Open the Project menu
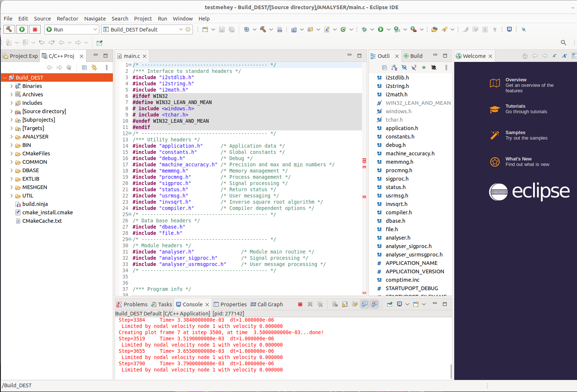577x392 pixels. [143, 18]
